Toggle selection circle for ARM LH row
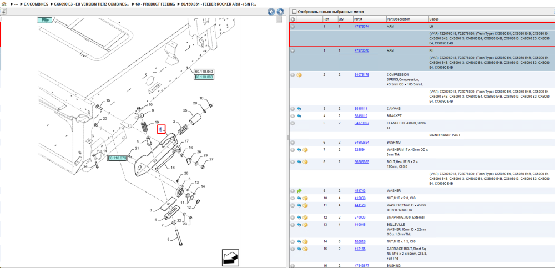 pyautogui.click(x=292, y=27)
